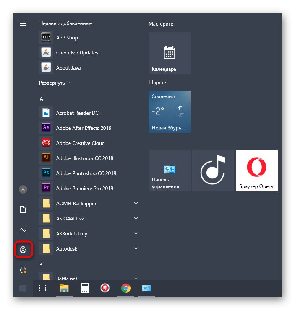This screenshot has height=310, width=295.
Task: Expand the ASRock Utility folder chevron
Action: [136, 233]
